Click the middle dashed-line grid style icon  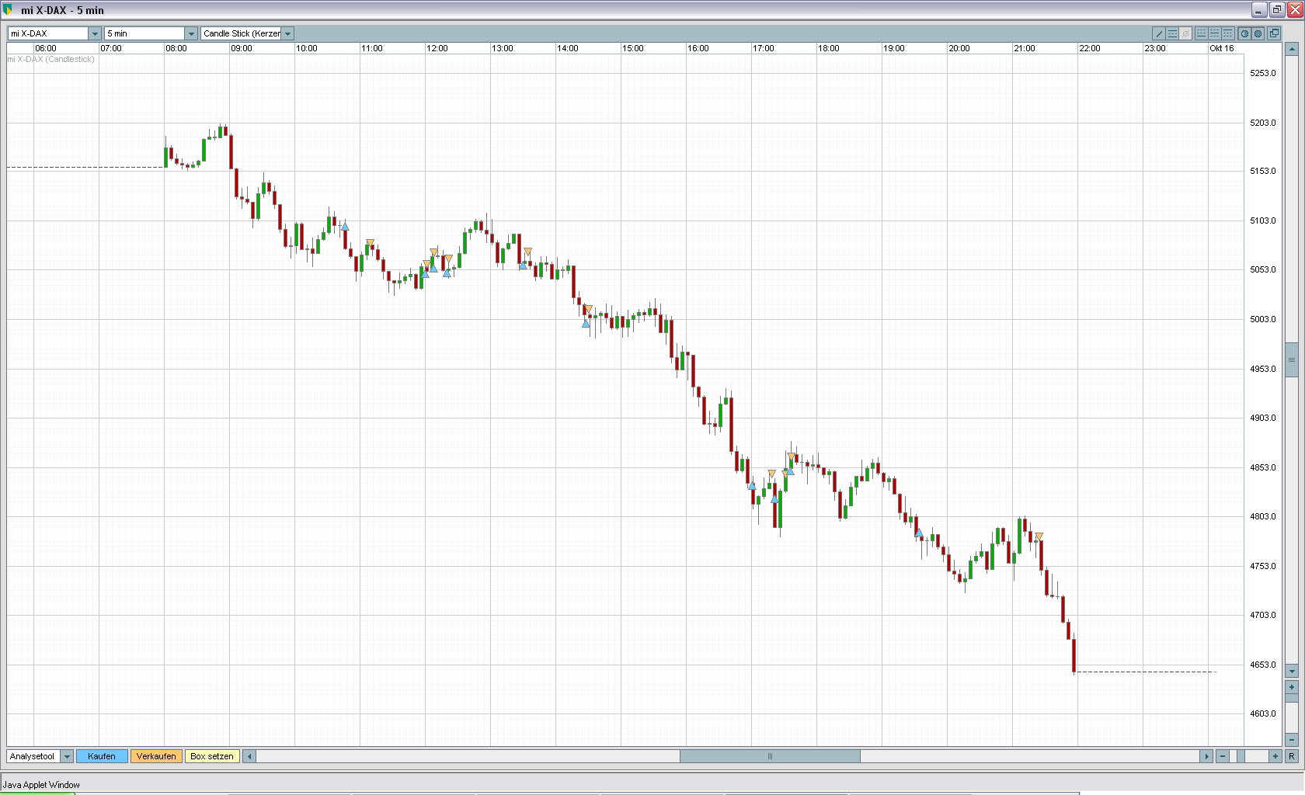1214,33
